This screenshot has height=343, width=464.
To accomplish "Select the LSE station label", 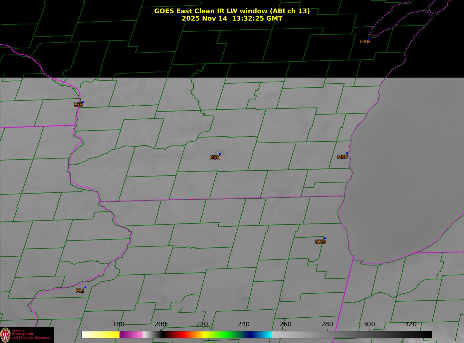I will [x=78, y=105].
